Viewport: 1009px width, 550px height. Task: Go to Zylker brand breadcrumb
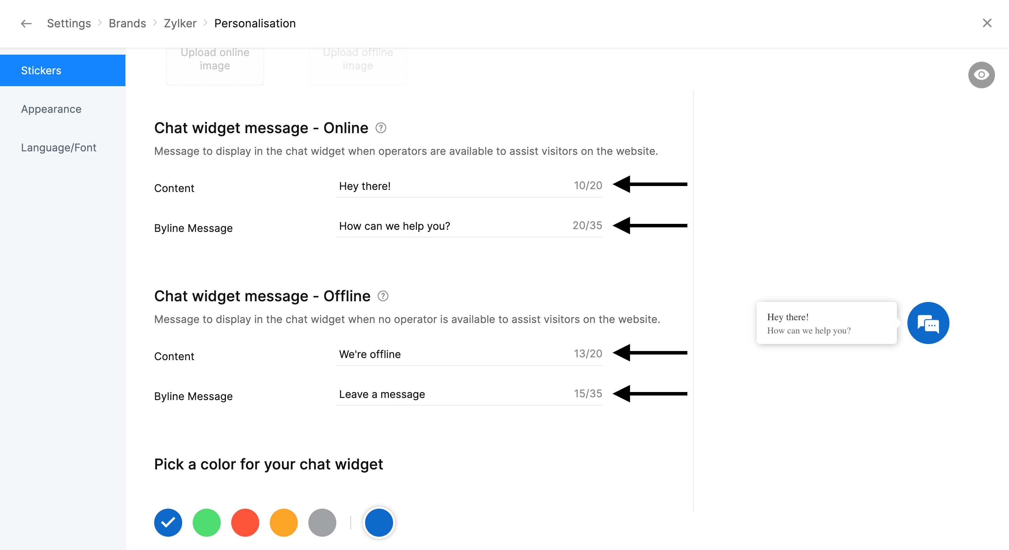tap(180, 23)
